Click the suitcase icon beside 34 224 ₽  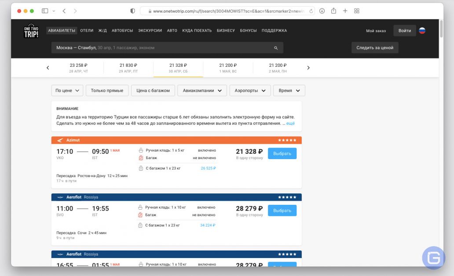(x=140, y=225)
